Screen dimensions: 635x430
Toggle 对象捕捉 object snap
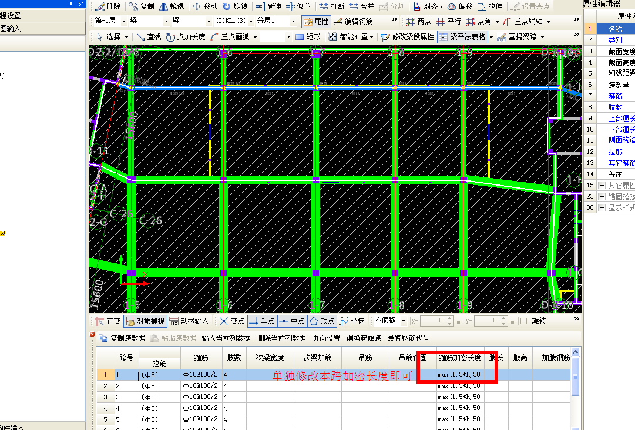tap(145, 321)
